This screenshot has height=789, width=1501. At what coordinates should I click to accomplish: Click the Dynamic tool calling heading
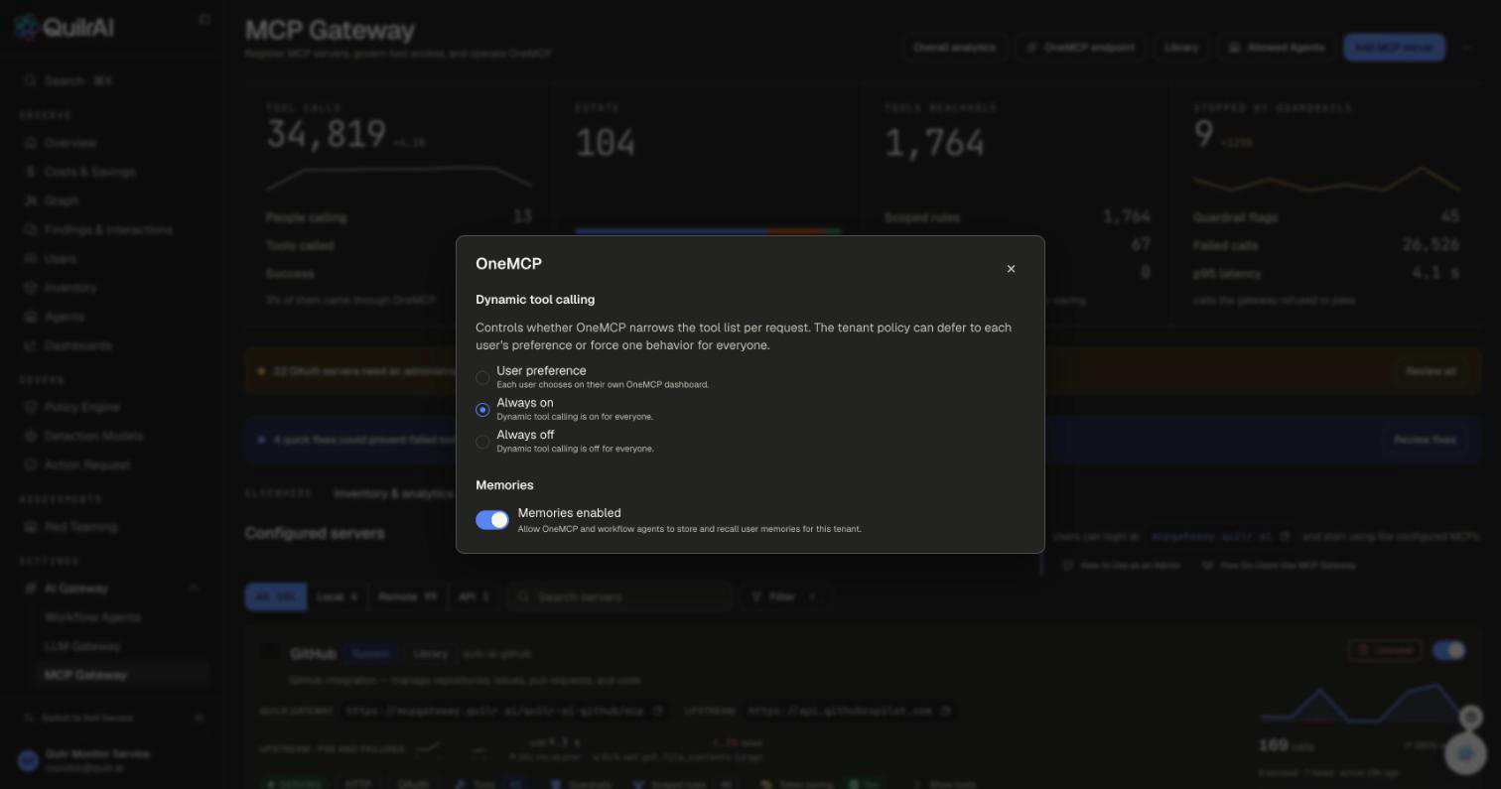535,300
